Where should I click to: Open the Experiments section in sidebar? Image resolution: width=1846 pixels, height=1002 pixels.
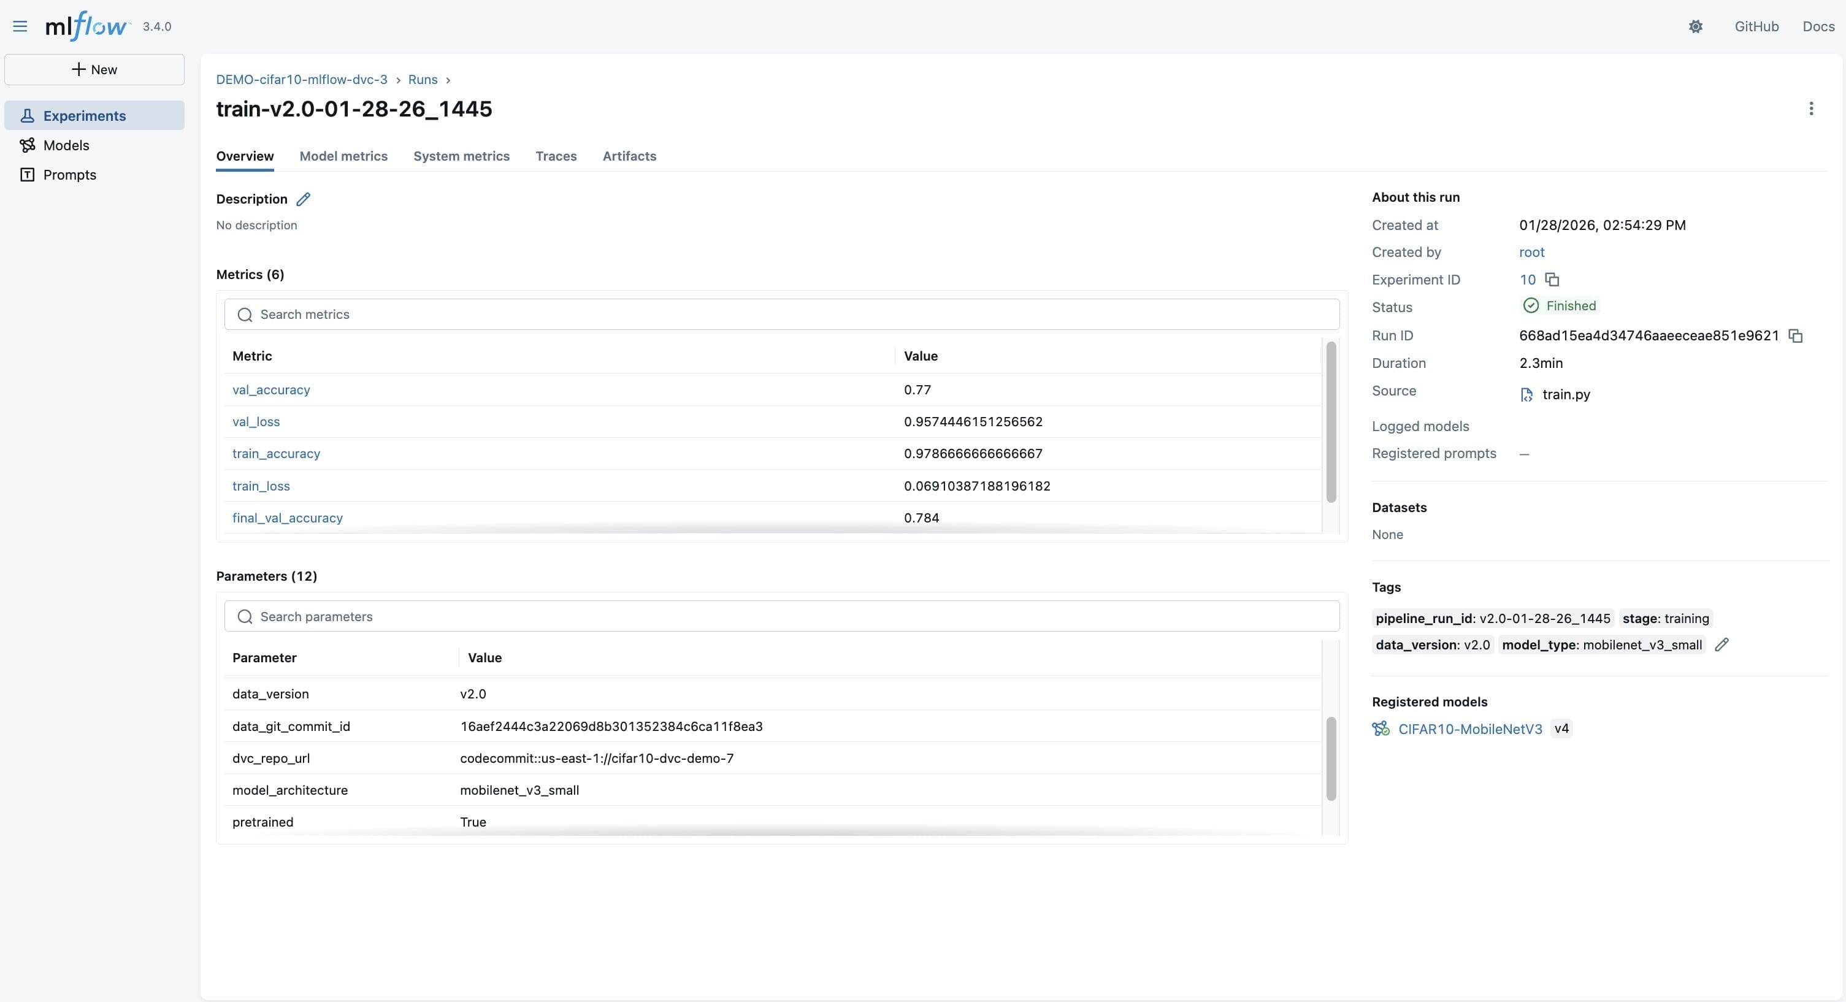[84, 115]
